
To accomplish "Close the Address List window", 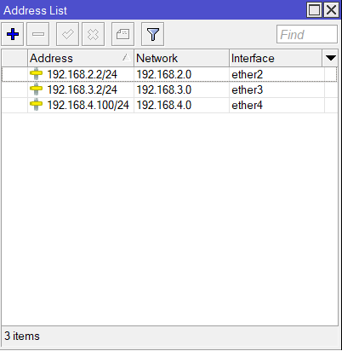I will tap(331, 10).
